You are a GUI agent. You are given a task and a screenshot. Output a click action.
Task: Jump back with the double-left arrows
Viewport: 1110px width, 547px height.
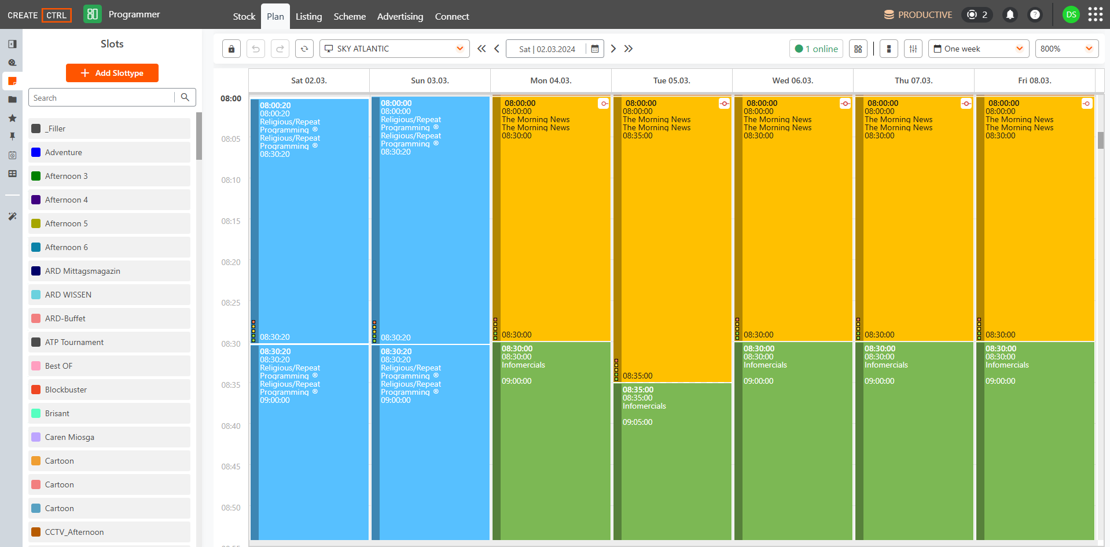[x=482, y=49]
